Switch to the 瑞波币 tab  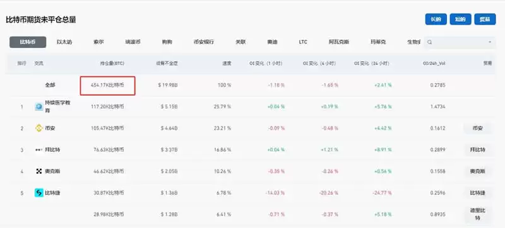click(x=133, y=42)
